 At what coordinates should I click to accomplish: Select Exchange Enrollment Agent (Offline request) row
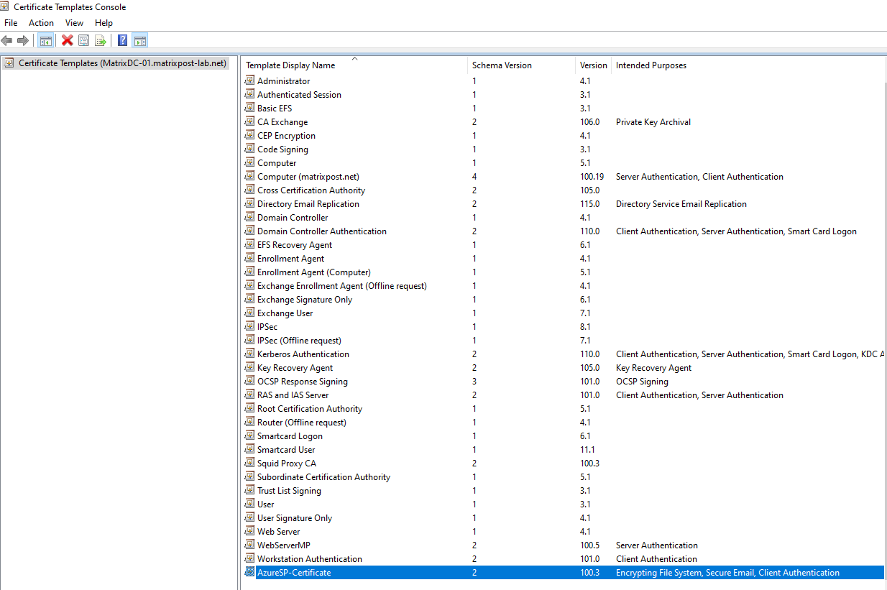pos(564,286)
